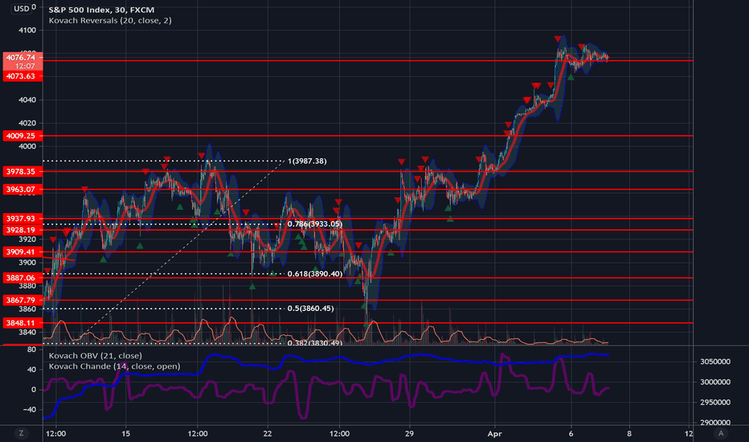Click the S&P 500 Index, 30, FXCM title

pos(101,10)
